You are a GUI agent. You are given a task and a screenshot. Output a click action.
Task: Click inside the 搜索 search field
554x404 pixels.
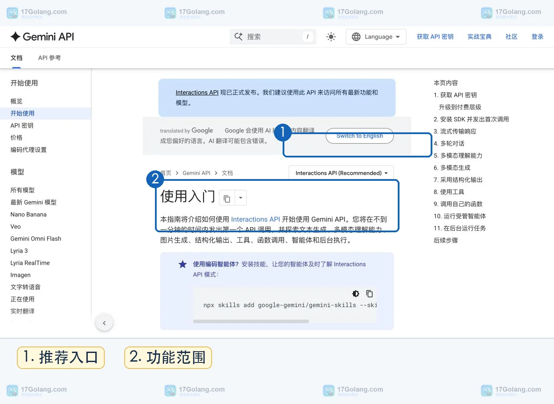273,37
